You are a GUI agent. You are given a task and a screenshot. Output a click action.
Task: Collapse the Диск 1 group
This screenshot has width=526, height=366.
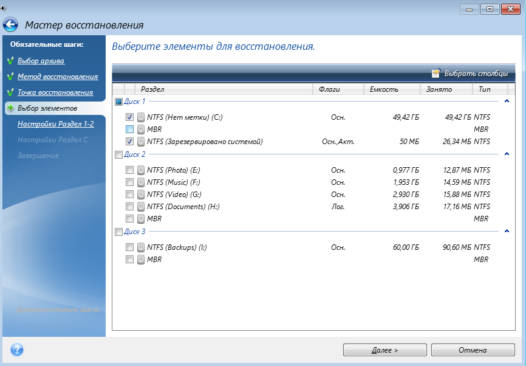[507, 102]
